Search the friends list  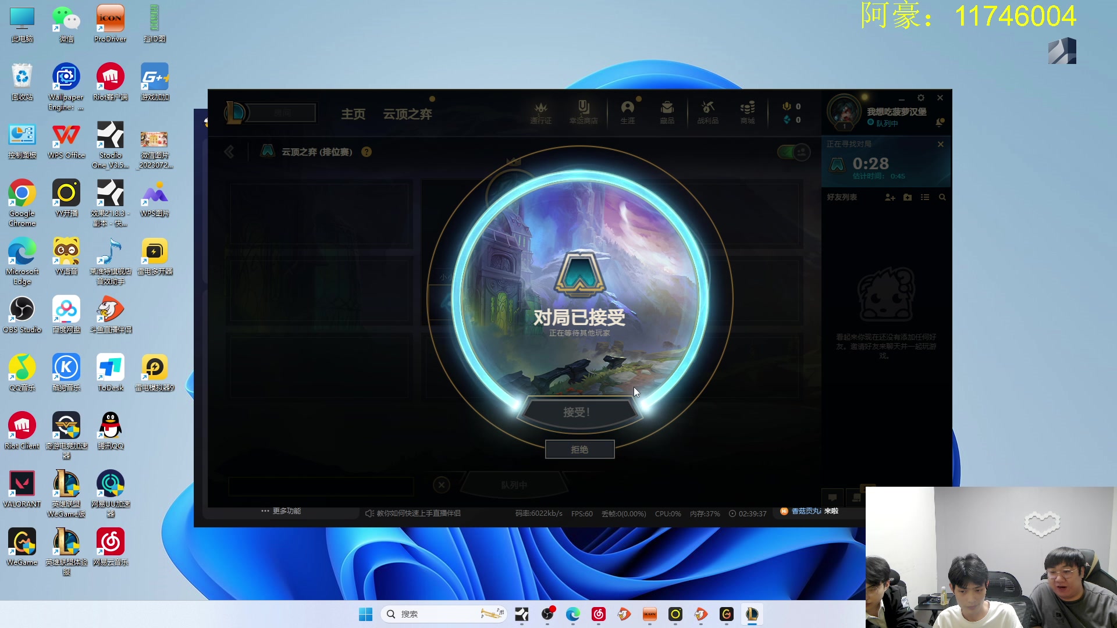point(942,198)
